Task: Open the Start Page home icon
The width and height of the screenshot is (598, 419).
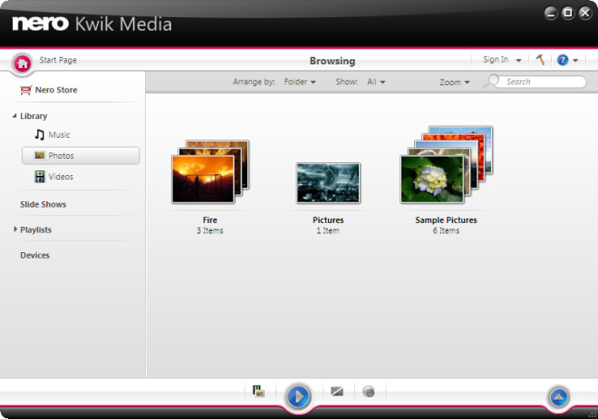Action: pos(23,63)
